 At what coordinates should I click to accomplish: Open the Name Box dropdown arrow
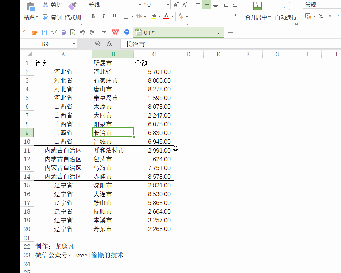(x=74, y=44)
